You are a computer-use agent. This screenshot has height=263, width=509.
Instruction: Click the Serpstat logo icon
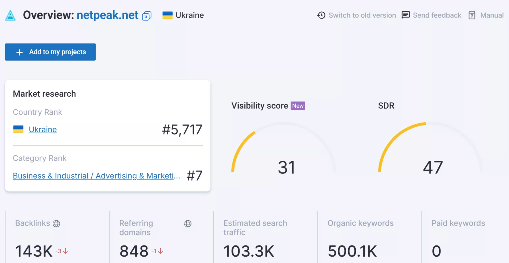tap(10, 16)
